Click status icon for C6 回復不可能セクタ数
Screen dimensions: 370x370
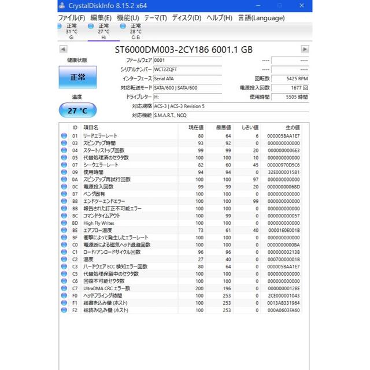click(x=64, y=281)
